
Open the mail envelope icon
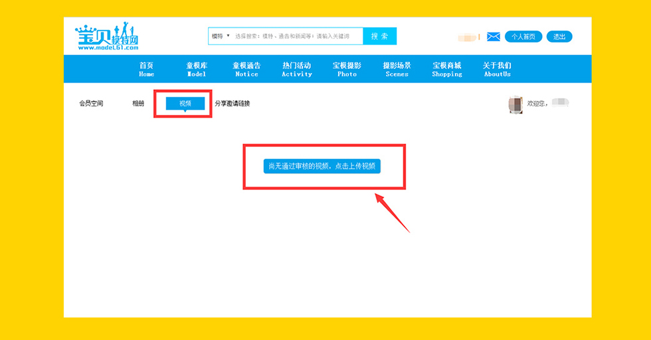(x=493, y=37)
